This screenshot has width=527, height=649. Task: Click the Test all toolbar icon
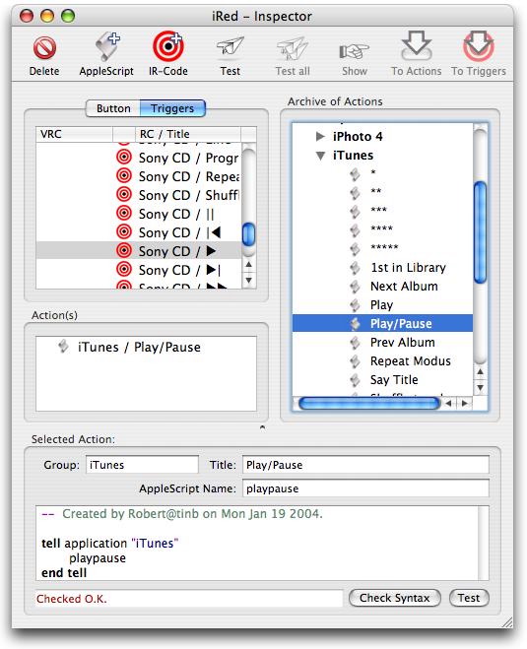293,48
